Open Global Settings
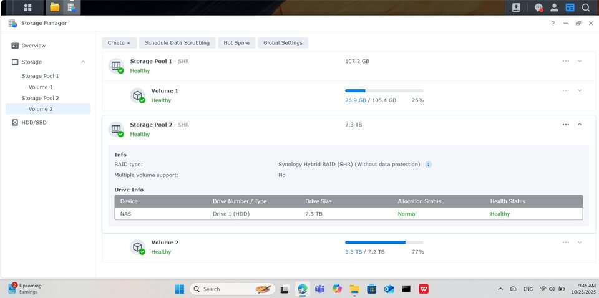The image size is (599, 298). pyautogui.click(x=283, y=43)
